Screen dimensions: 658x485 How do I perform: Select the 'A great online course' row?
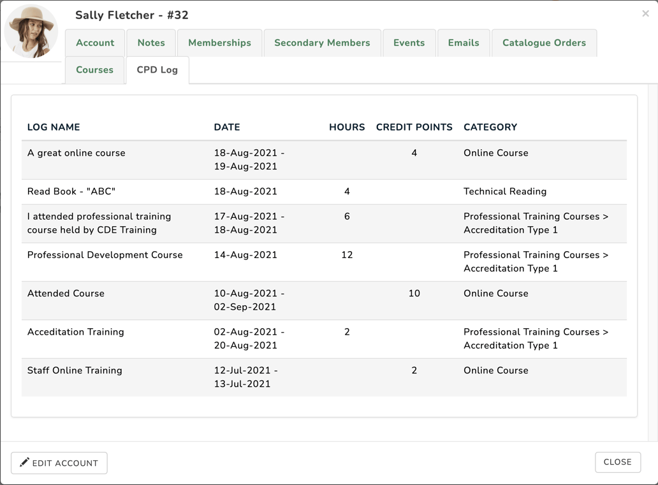(77, 153)
